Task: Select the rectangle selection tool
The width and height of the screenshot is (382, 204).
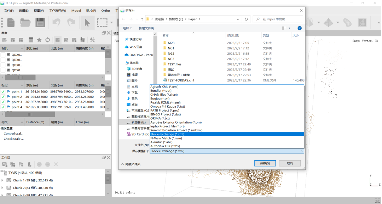Action: pos(102,22)
